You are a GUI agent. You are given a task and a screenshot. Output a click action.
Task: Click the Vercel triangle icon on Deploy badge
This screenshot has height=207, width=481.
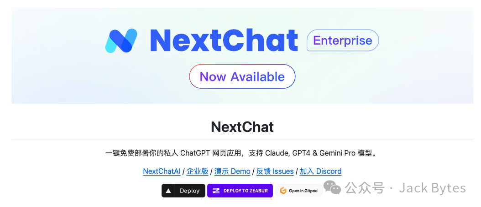click(x=168, y=191)
